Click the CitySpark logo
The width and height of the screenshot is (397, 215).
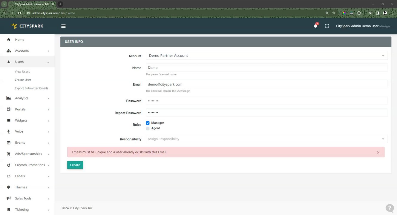point(27,26)
